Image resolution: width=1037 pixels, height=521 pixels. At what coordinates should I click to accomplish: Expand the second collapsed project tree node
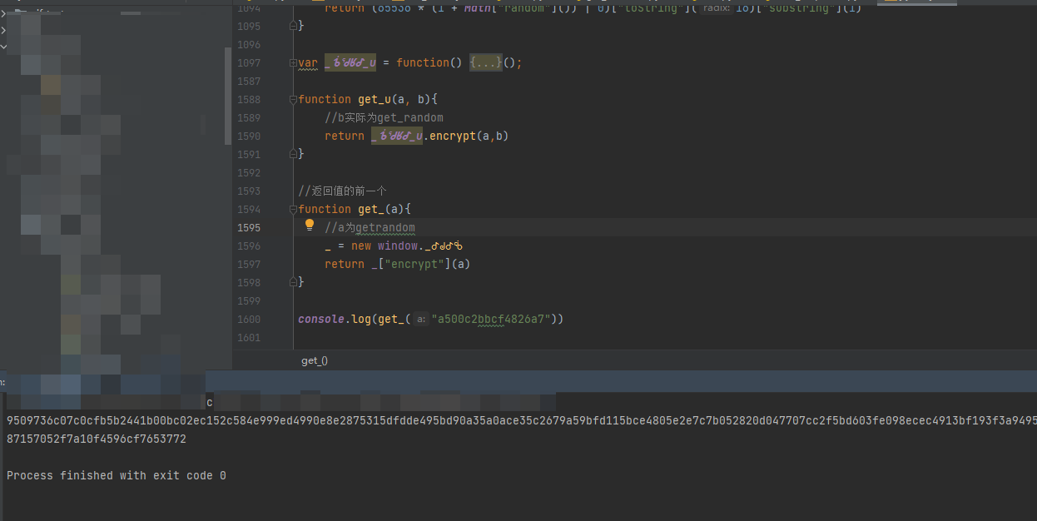click(x=3, y=30)
